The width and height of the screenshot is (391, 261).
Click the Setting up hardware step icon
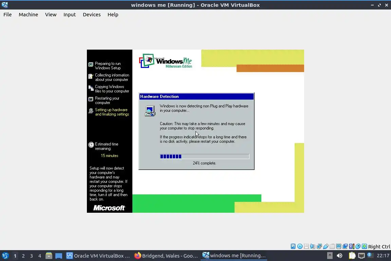tap(91, 111)
